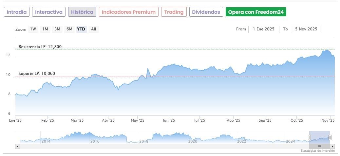Switch to the Intradía tab
The height and width of the screenshot is (156, 340).
tap(17, 12)
